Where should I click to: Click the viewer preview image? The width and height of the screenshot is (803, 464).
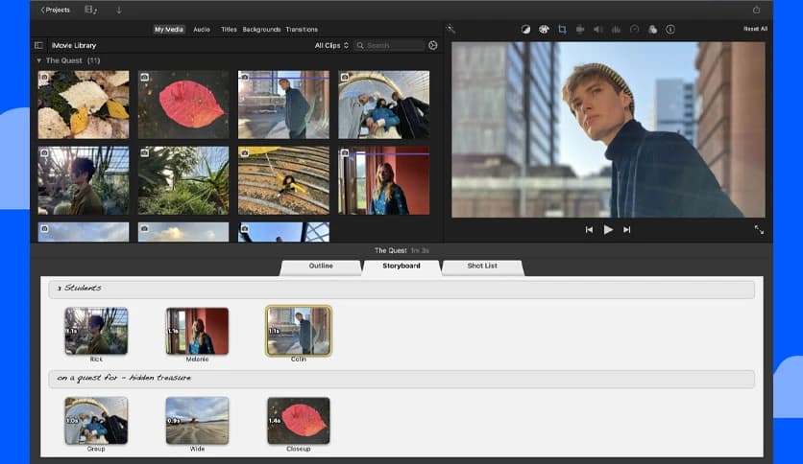coord(608,129)
